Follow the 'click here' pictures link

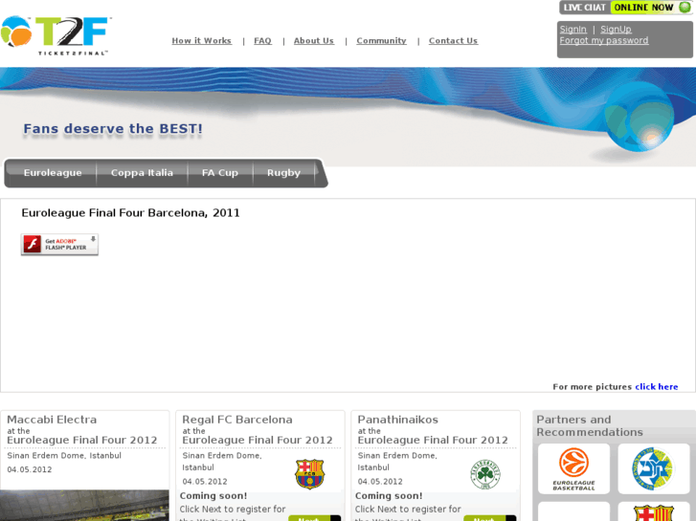coord(656,386)
